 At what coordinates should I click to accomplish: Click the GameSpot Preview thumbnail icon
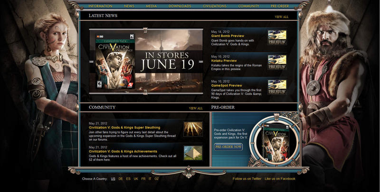[277, 87]
